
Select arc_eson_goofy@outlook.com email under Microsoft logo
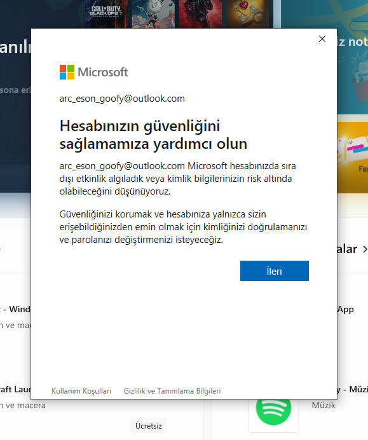tap(122, 99)
